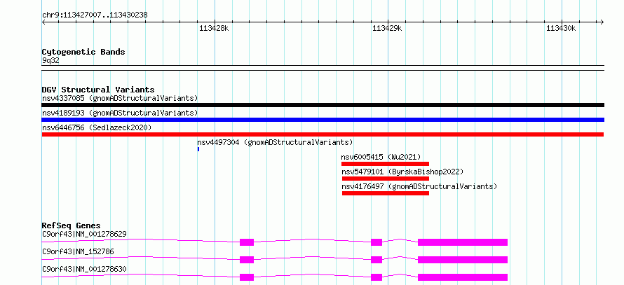The width and height of the screenshot is (624, 285).
Task: Select the DGV Structural Variants track heading
Action: [x=98, y=90]
